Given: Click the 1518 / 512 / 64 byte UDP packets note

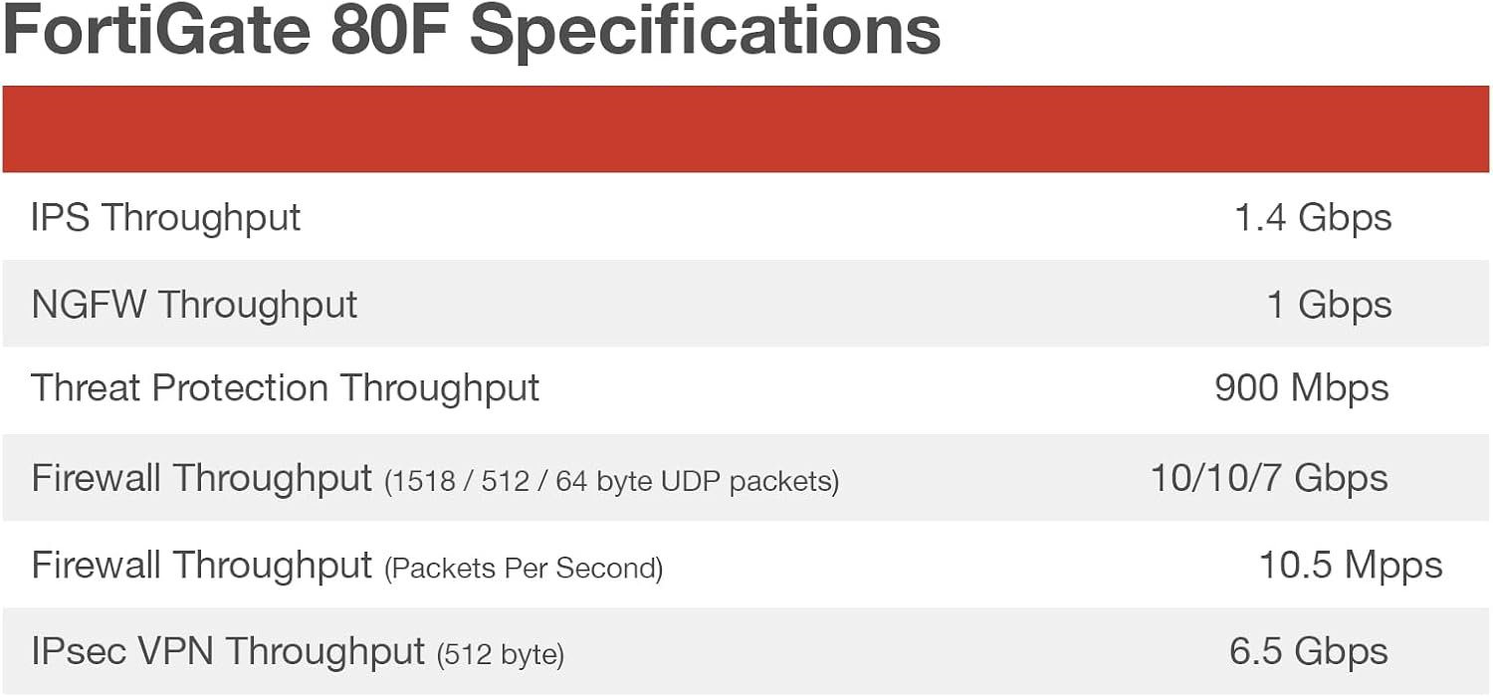Looking at the screenshot, I should coord(611,482).
